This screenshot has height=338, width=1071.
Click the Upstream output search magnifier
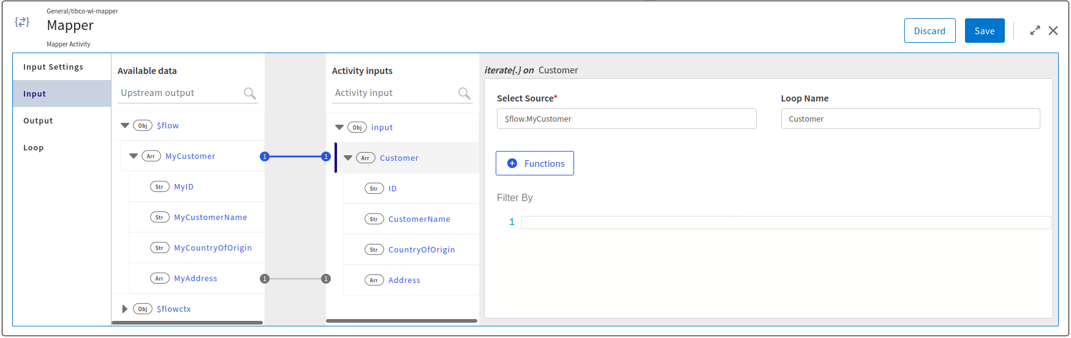click(249, 94)
